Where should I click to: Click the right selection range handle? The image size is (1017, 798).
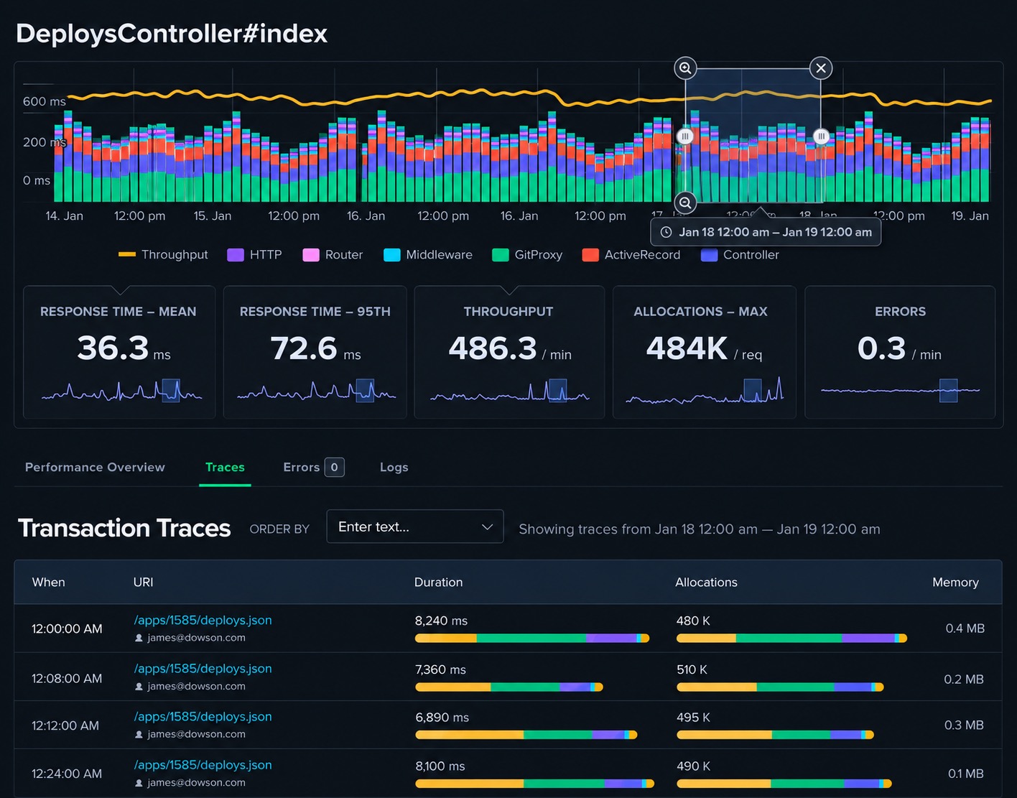[821, 136]
